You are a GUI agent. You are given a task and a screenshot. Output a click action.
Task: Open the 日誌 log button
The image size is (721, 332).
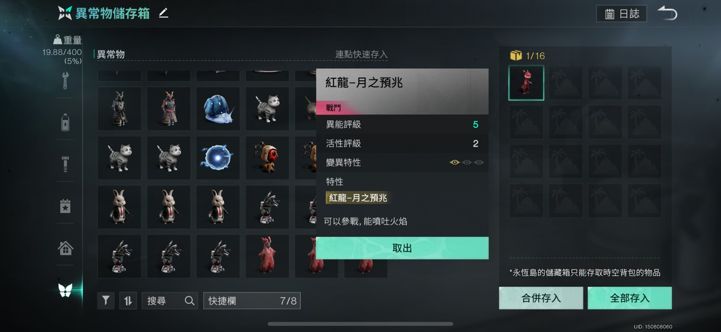(x=622, y=14)
